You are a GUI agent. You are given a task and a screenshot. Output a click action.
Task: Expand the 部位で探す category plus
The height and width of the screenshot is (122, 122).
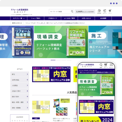(27, 97)
